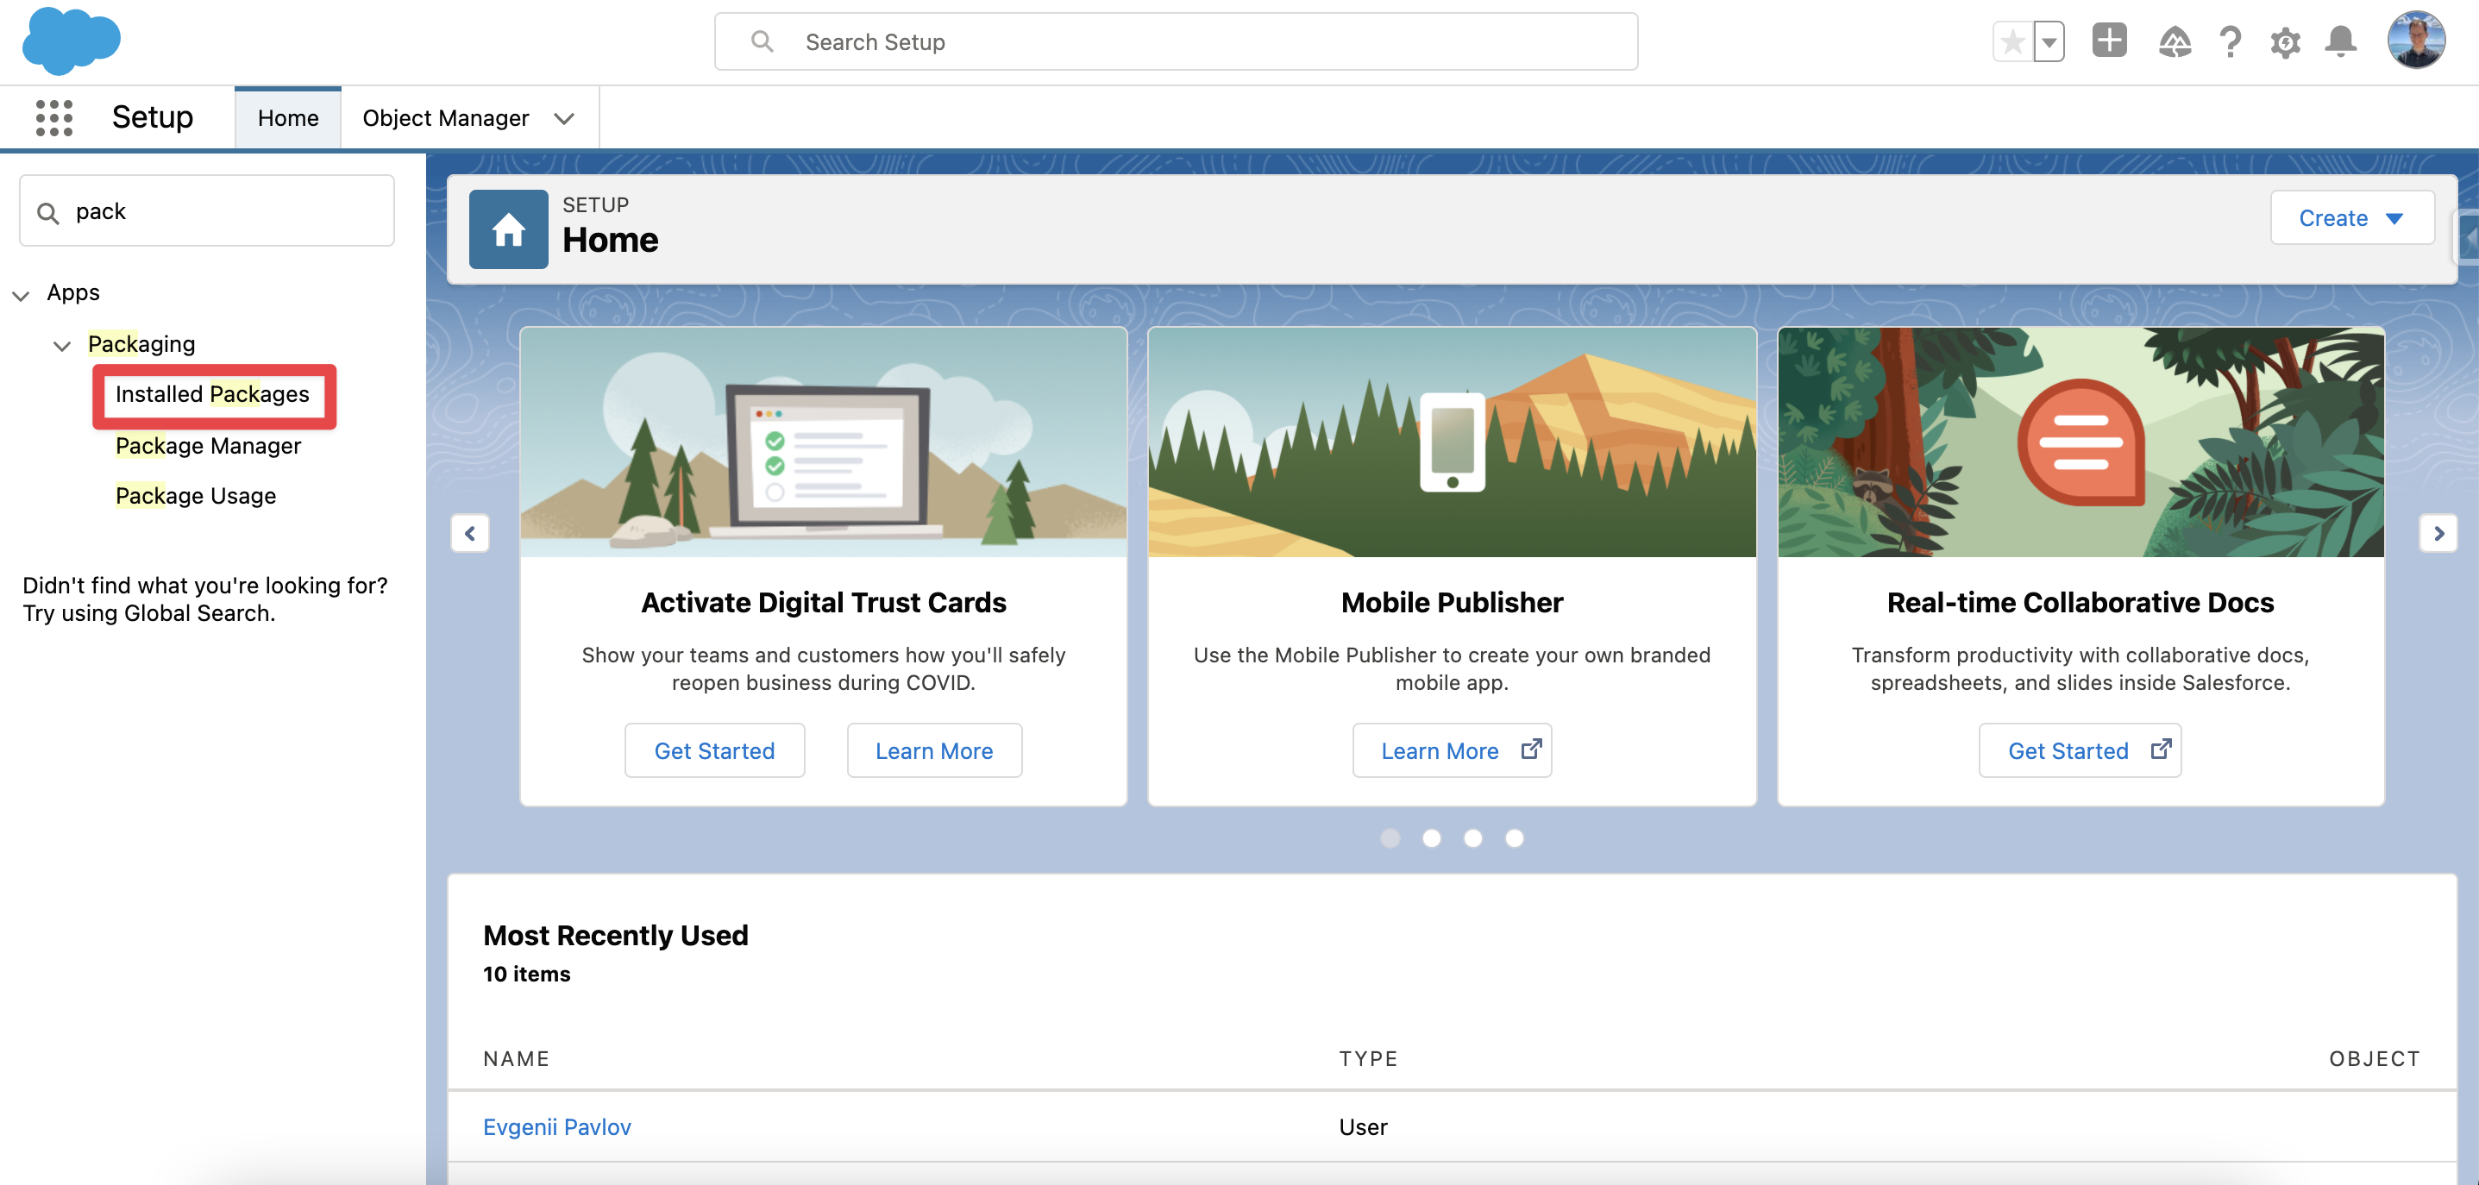Open the Create dropdown button
The height and width of the screenshot is (1185, 2479).
click(x=2351, y=218)
